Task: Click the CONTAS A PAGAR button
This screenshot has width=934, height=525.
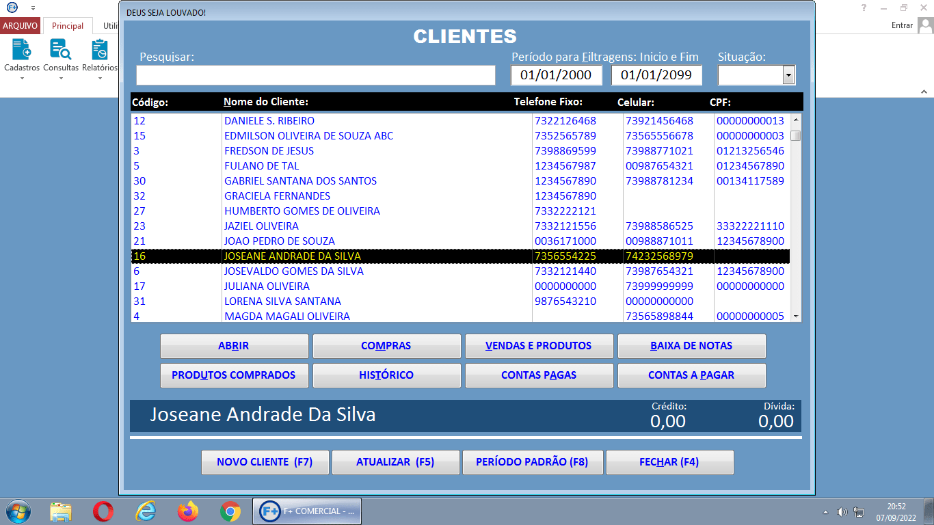Action: [691, 375]
